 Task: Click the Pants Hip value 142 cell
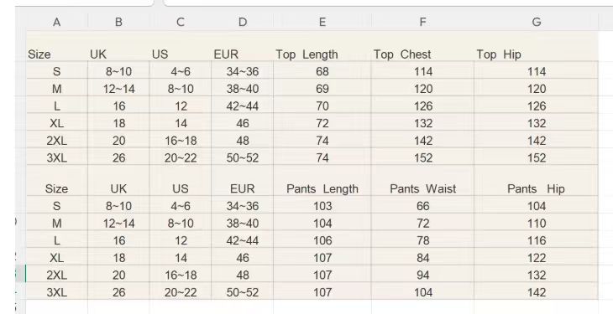click(x=537, y=292)
